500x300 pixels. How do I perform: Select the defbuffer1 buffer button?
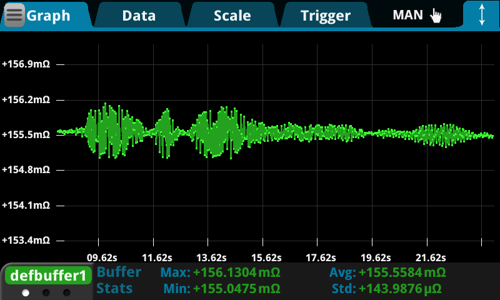48,276
